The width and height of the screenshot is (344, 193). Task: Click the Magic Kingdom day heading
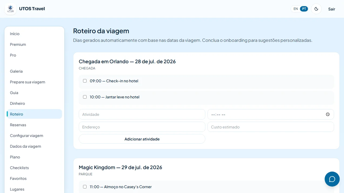120,167
